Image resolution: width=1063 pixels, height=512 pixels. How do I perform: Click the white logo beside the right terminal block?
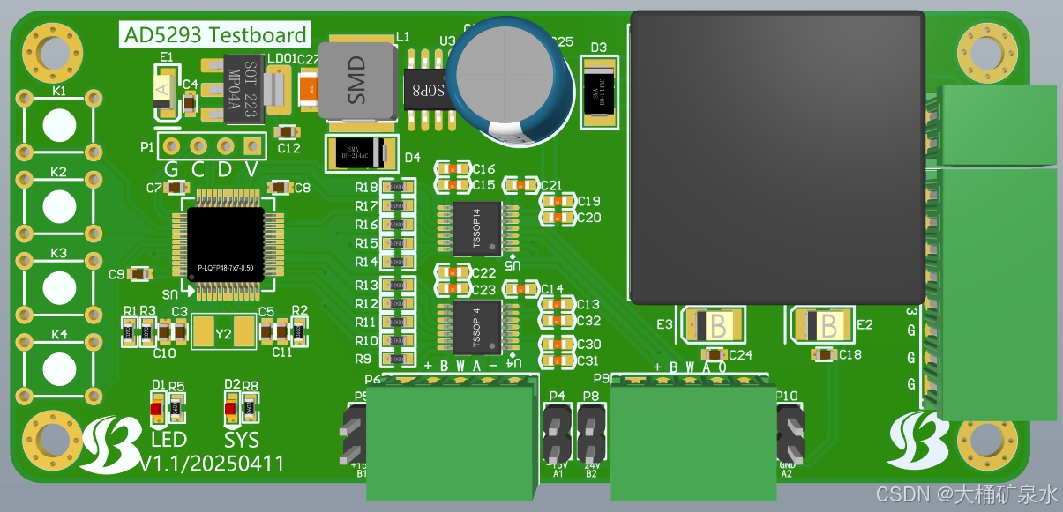tap(918, 440)
